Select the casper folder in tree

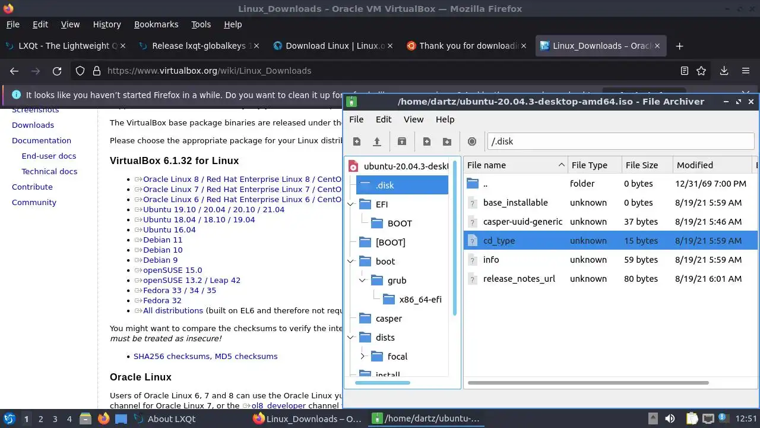[x=389, y=319]
